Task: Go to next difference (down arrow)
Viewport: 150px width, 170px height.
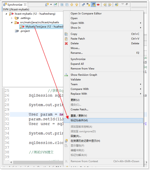Action: 72,5
